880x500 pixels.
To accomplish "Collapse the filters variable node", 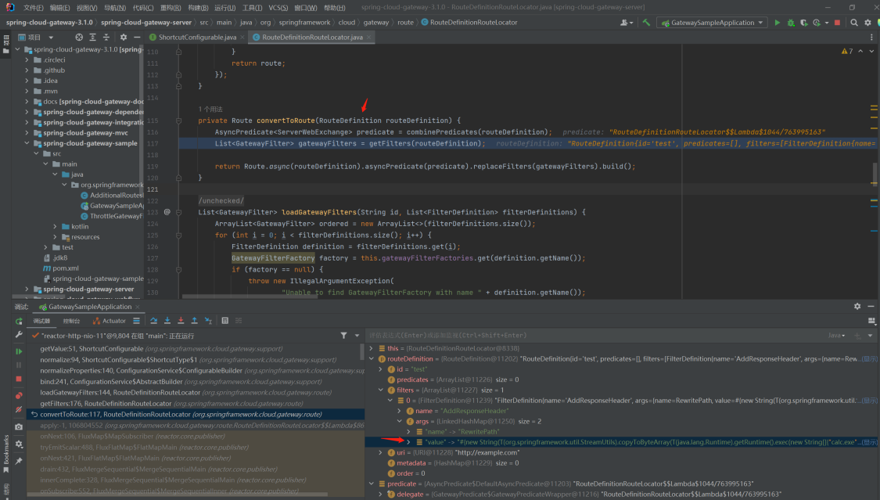I will point(380,390).
